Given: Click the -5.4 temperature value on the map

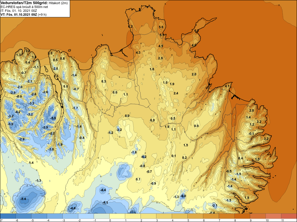Looking at the screenshot, I should point(23,199).
